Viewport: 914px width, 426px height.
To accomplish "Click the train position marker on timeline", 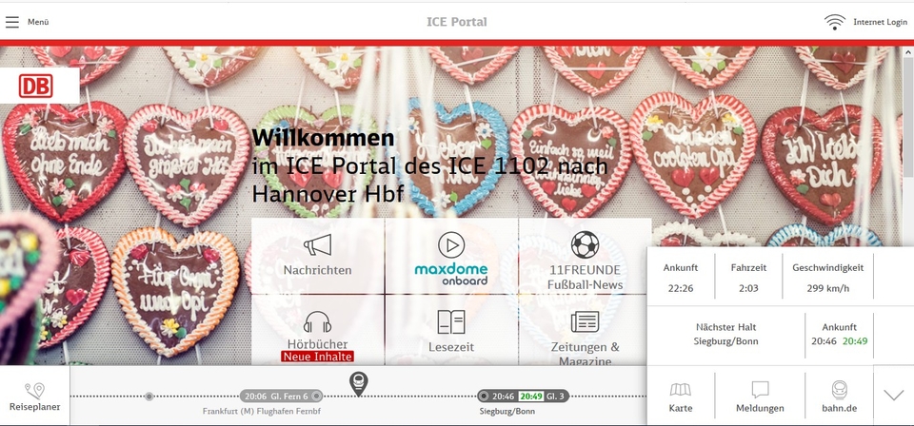I will [x=358, y=384].
